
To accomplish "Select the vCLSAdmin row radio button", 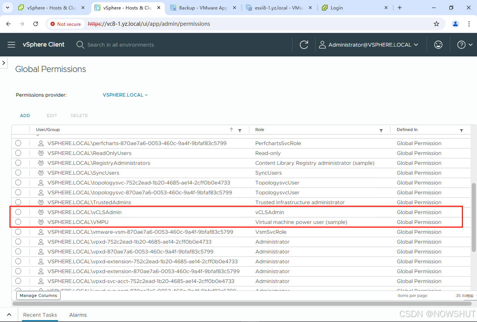I will click(18, 212).
